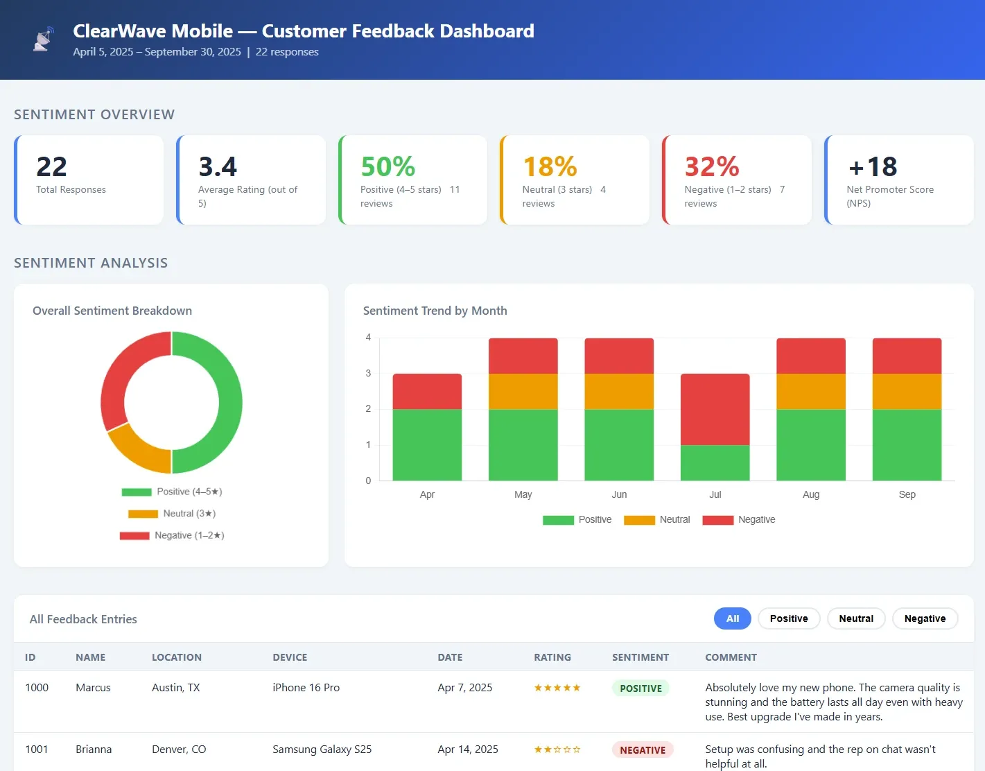Click Brianna's two-star rating
This screenshot has width=985, height=771.
557,750
